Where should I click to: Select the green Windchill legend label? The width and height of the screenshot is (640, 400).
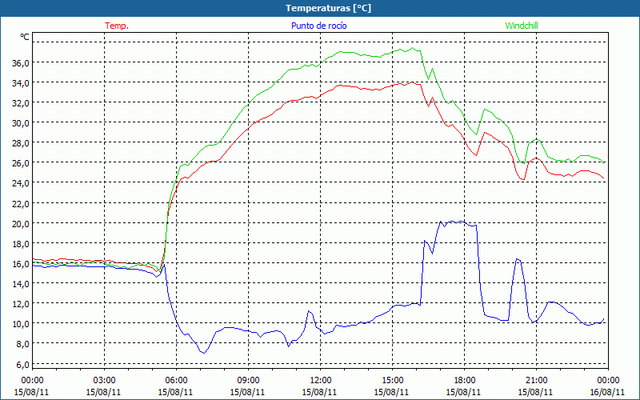pos(522,26)
